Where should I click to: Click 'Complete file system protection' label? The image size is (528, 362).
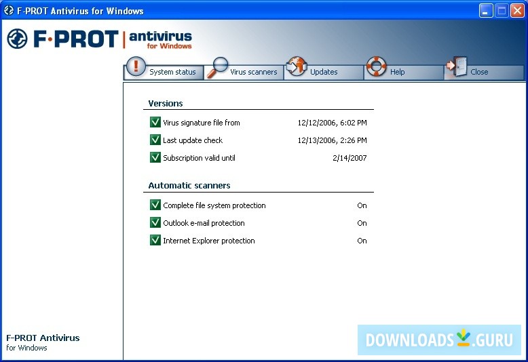click(214, 205)
